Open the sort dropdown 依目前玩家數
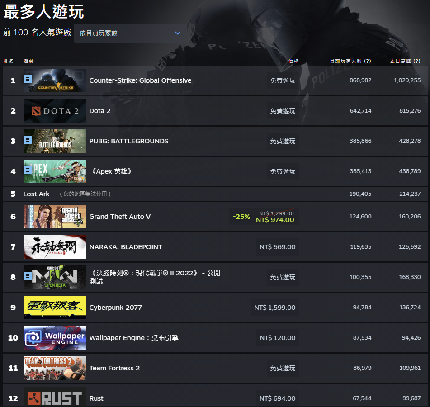This screenshot has height=407, width=430. (x=129, y=33)
